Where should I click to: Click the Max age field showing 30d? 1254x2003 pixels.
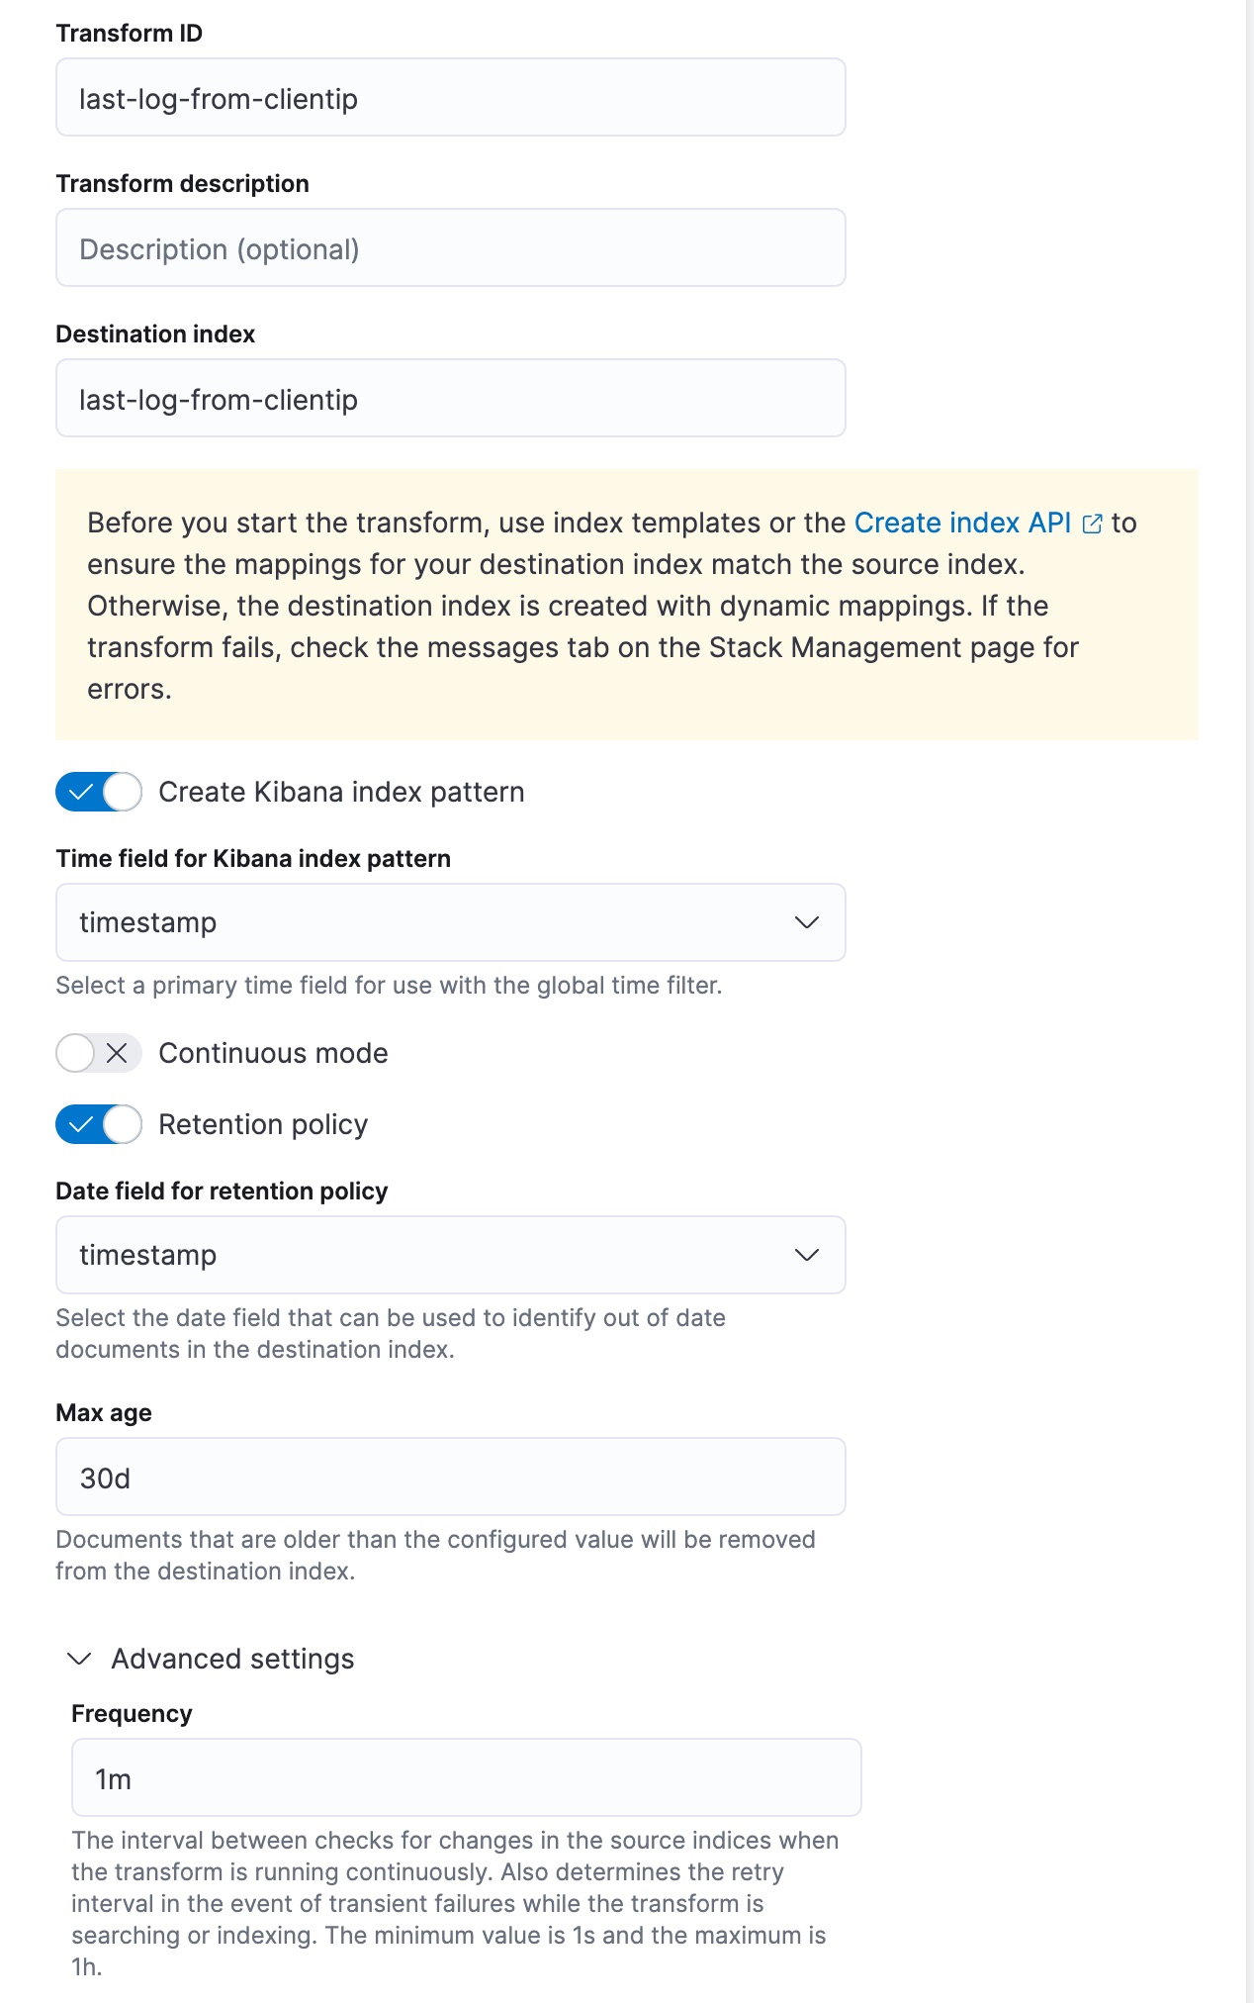(450, 1476)
